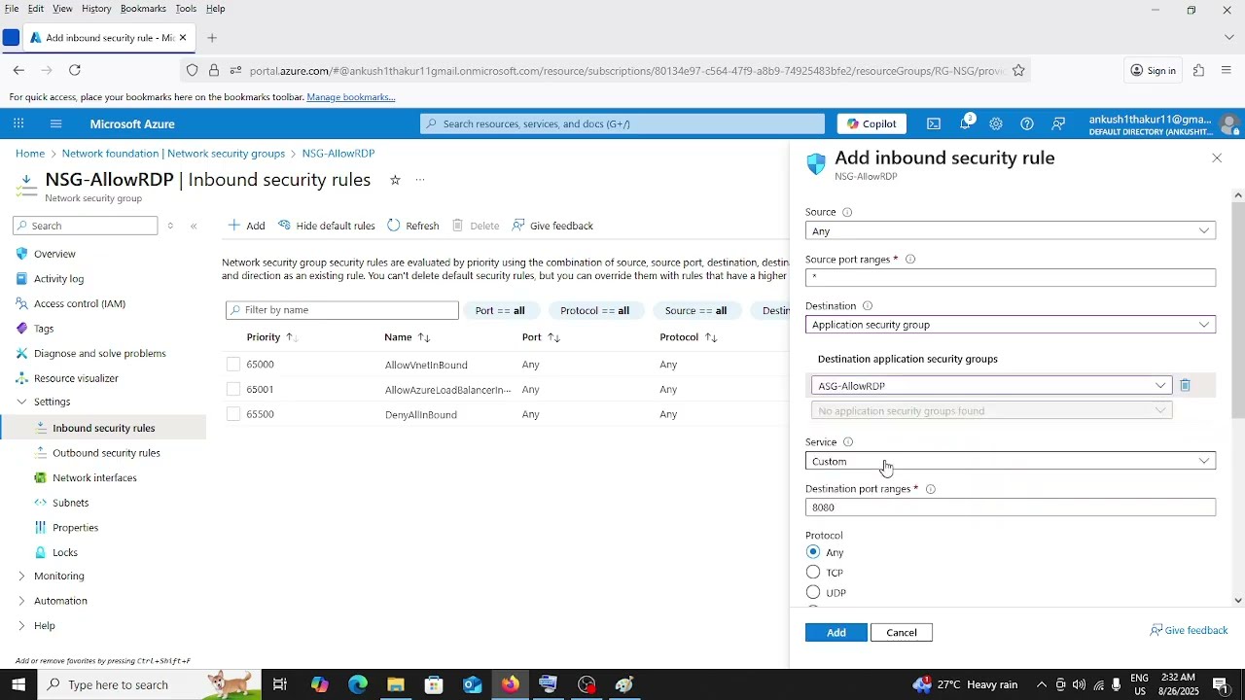Open the help question mark icon
This screenshot has height=700, width=1245.
(1027, 123)
